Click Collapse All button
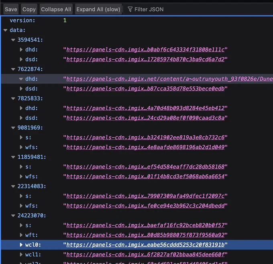The image size is (273, 264). click(x=56, y=9)
